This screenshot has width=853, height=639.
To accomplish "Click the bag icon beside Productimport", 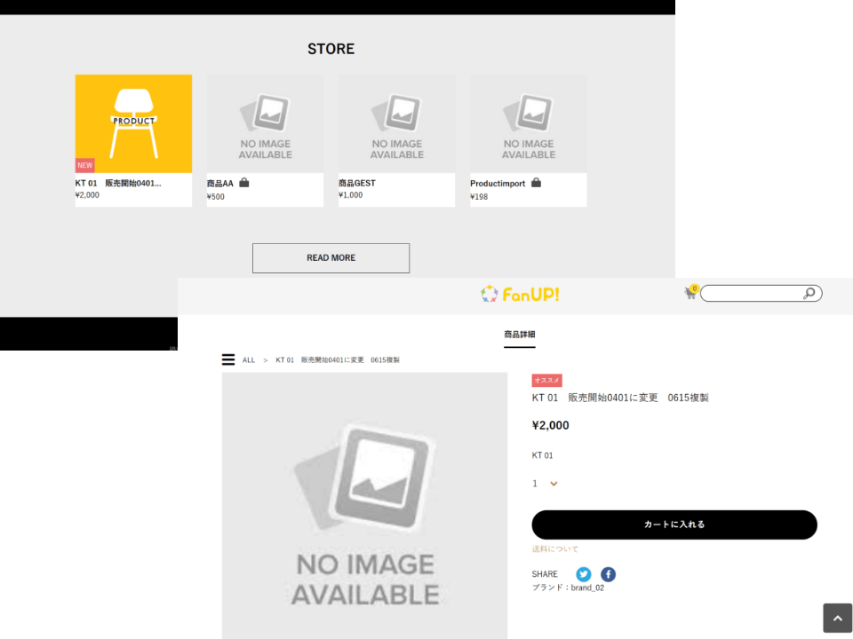I will 536,183.
